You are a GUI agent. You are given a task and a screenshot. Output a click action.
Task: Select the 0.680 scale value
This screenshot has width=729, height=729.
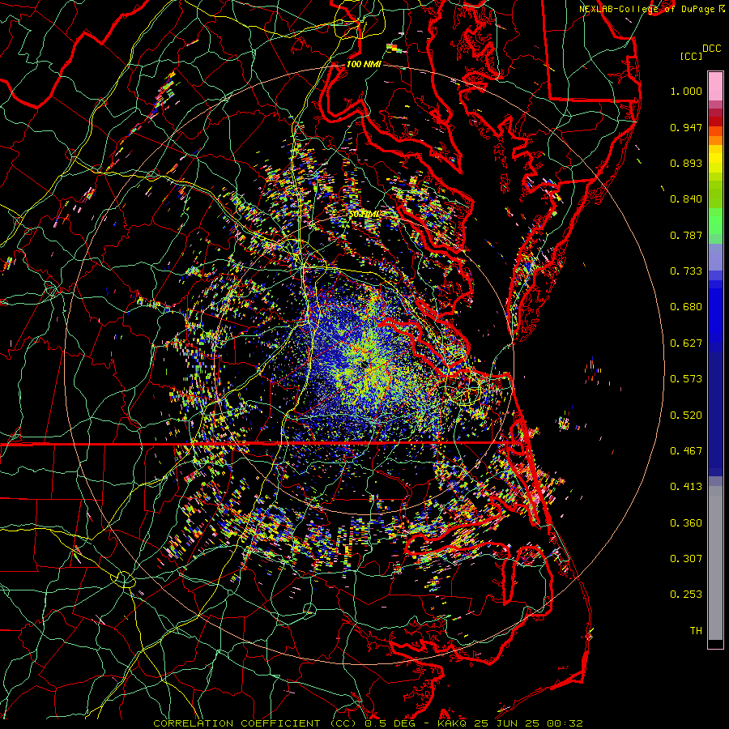[686, 307]
